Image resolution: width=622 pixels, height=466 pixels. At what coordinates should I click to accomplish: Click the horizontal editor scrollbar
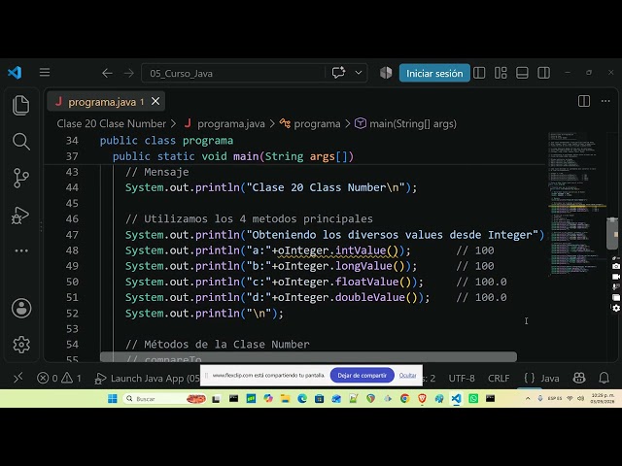pyautogui.click(x=308, y=356)
